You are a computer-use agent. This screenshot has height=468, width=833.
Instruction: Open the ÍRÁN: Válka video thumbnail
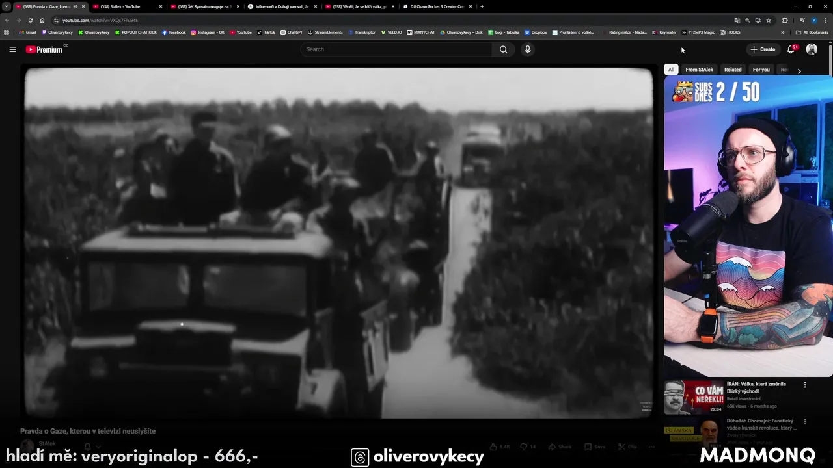coord(694,397)
